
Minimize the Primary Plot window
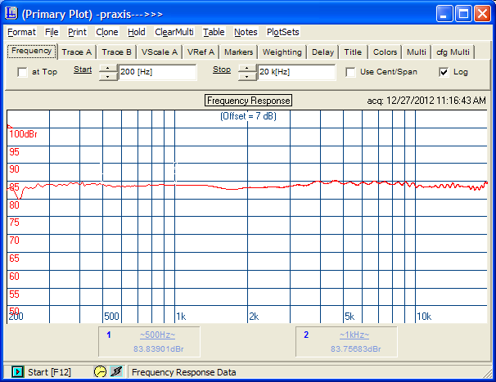tap(444, 14)
